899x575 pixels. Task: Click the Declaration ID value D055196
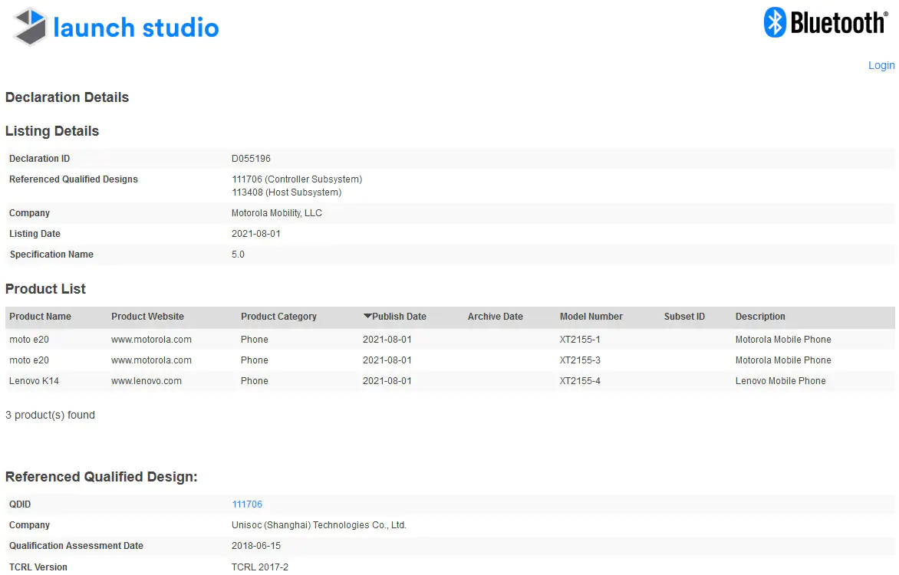tap(251, 158)
